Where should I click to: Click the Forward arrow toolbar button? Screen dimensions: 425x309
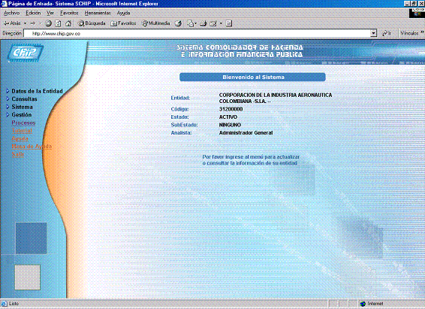click(33, 23)
